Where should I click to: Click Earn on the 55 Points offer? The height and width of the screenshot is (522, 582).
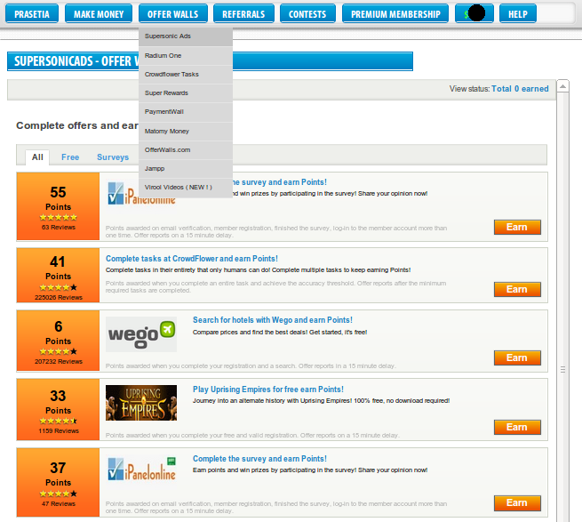(517, 227)
